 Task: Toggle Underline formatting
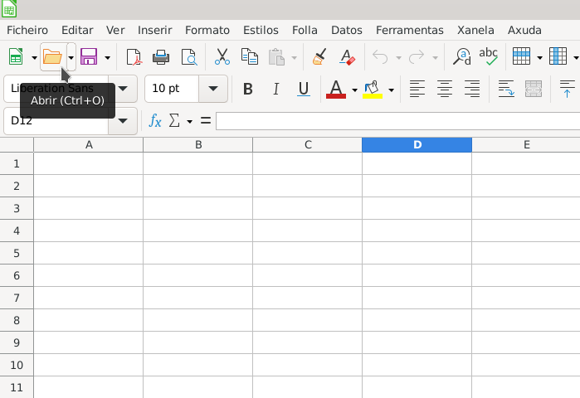point(304,89)
